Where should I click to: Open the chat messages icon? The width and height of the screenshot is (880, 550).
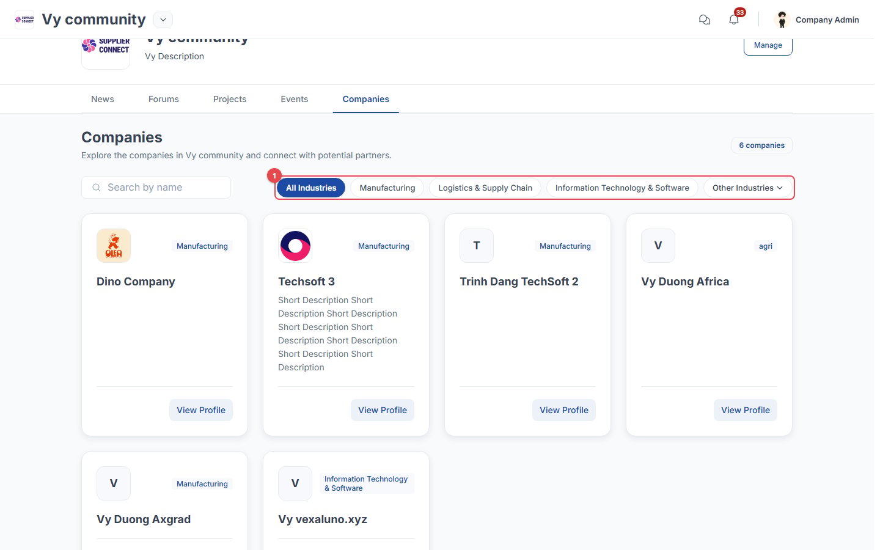pos(704,20)
